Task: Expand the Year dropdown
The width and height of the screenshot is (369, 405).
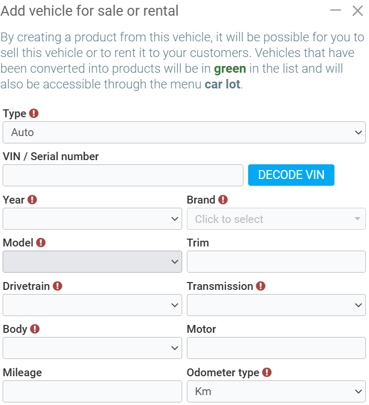Action: click(x=92, y=219)
